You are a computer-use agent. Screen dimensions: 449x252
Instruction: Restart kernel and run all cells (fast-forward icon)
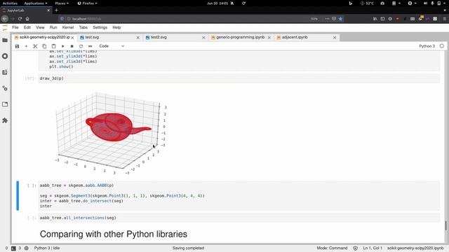click(91, 46)
